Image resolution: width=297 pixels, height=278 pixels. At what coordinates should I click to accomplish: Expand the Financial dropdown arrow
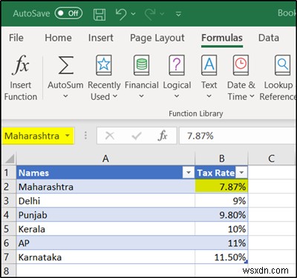coord(141,96)
